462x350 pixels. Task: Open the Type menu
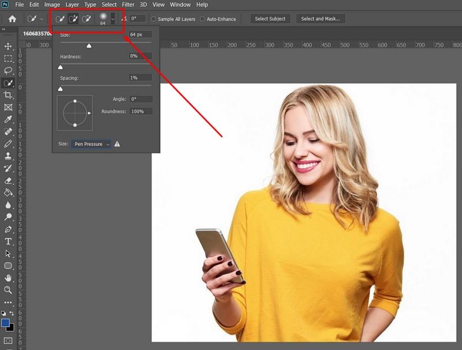[90, 5]
